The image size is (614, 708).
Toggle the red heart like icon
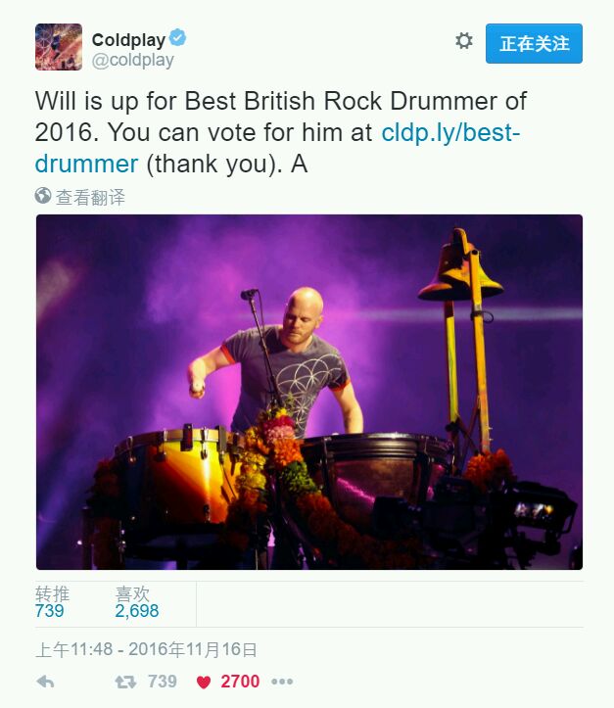click(204, 683)
